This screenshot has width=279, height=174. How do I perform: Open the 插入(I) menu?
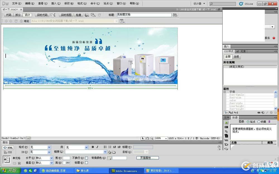point(56,3)
